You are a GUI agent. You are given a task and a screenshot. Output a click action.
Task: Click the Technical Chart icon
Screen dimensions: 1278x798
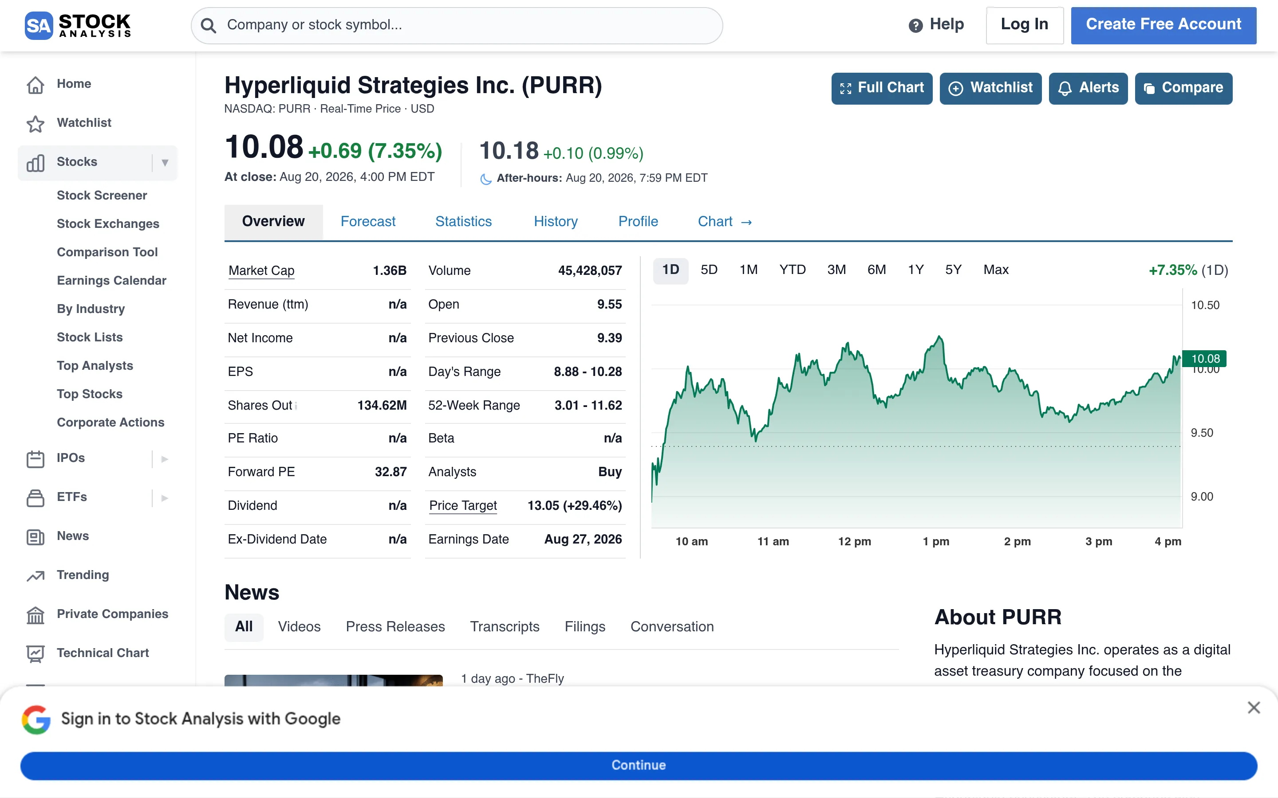pos(35,654)
